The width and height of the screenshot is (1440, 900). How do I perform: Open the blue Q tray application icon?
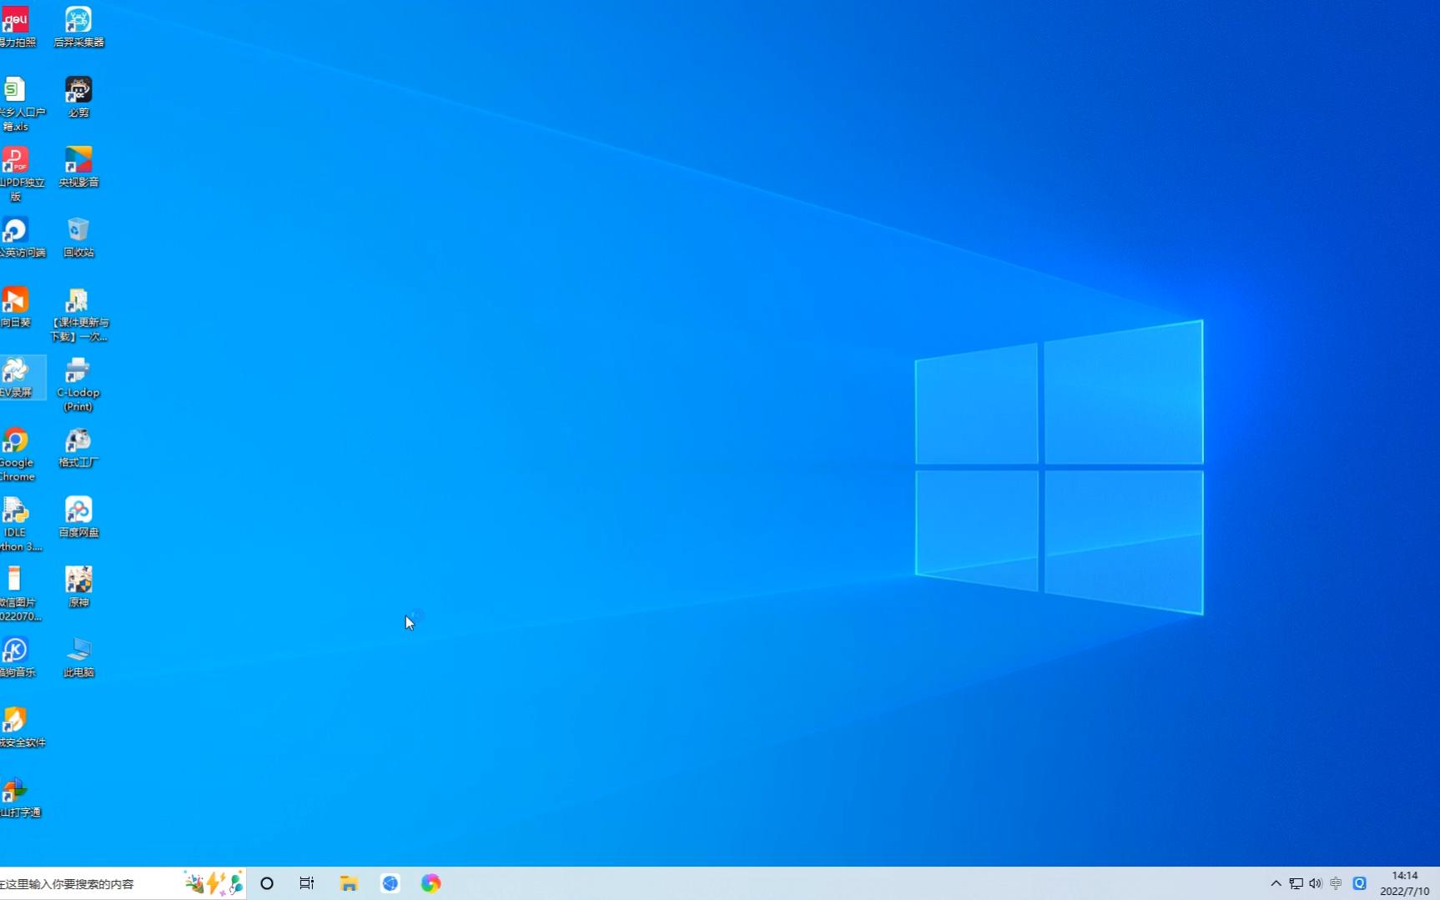1359,883
